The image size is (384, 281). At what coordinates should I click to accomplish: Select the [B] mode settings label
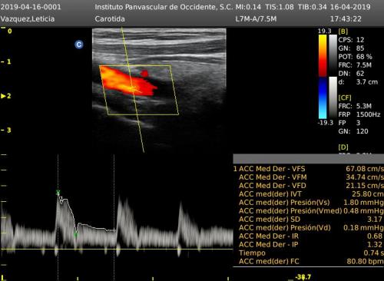tap(343, 31)
